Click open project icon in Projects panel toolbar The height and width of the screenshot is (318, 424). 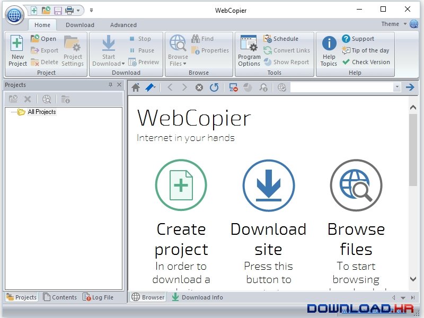[13, 99]
